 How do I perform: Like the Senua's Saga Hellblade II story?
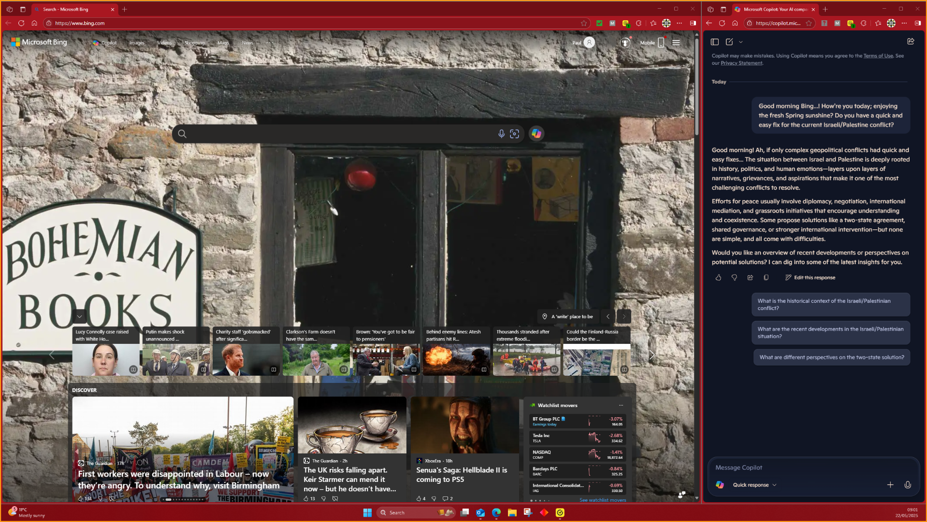(419, 499)
